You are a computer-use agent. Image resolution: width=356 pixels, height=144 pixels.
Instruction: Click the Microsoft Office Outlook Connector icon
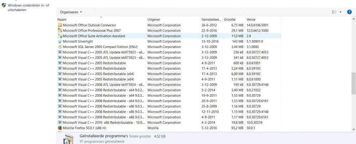(60, 25)
